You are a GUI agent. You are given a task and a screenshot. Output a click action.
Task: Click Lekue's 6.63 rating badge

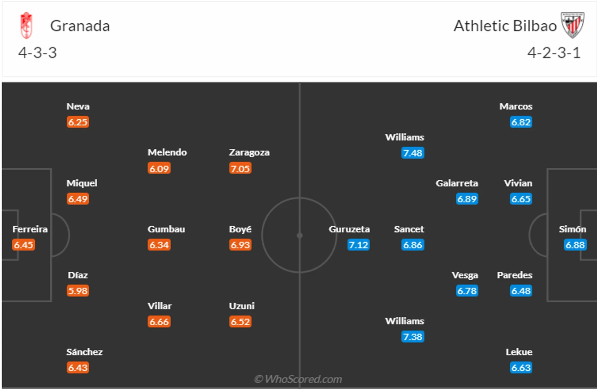[x=521, y=367]
